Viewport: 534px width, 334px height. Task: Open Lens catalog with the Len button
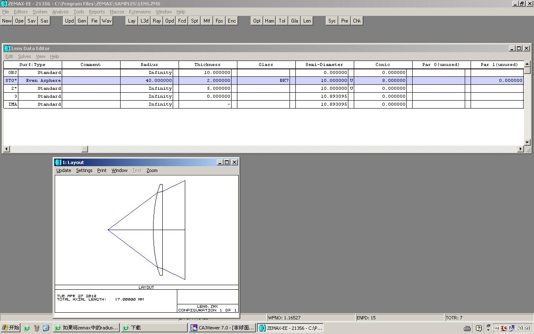pyautogui.click(x=307, y=21)
